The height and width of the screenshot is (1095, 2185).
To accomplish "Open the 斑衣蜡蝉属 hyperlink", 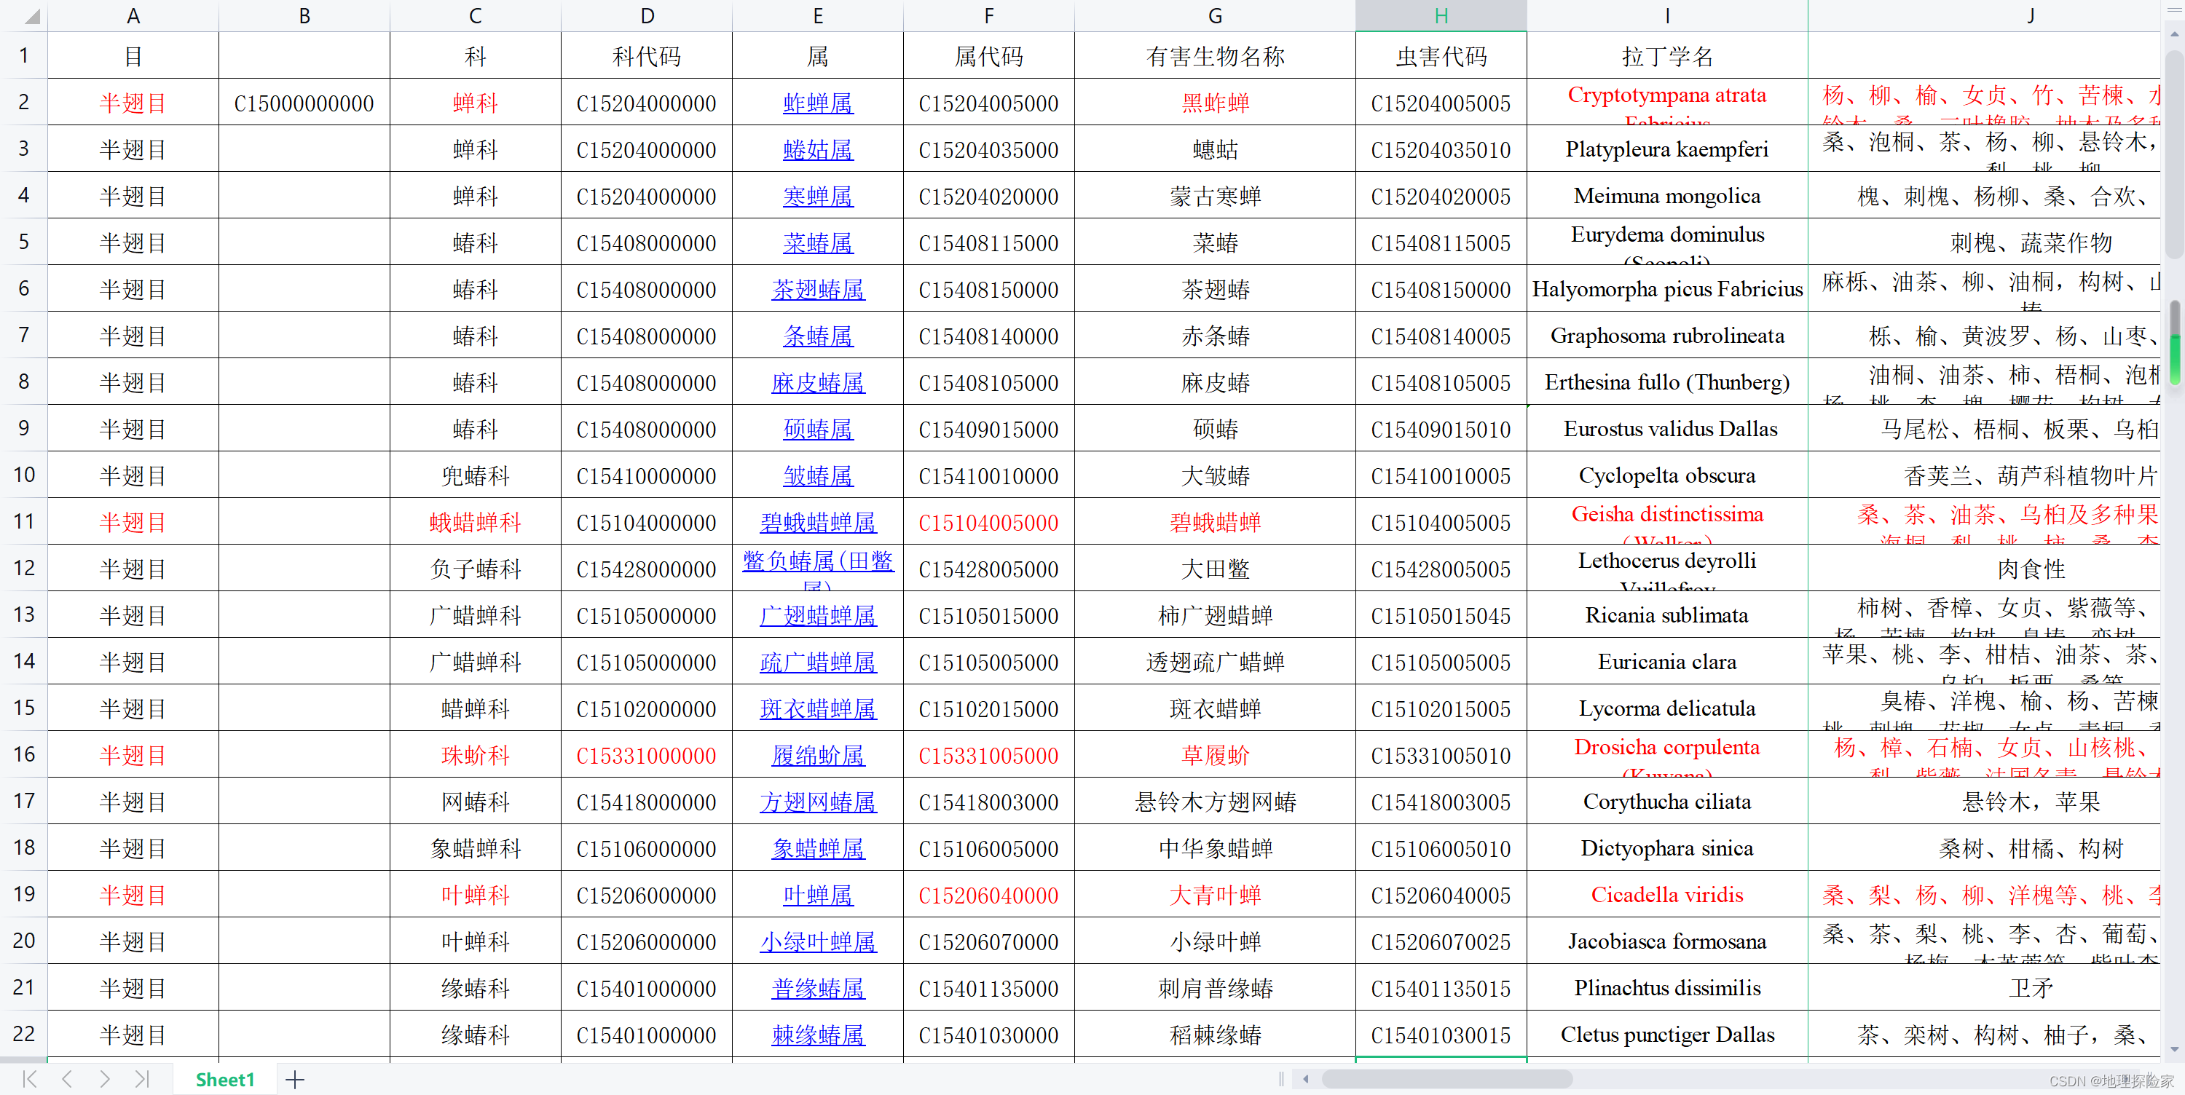I will [x=818, y=709].
